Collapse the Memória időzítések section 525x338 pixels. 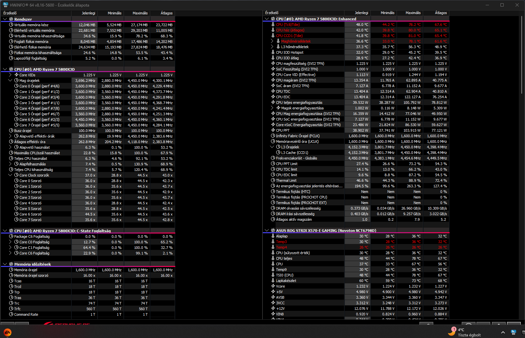point(5,264)
